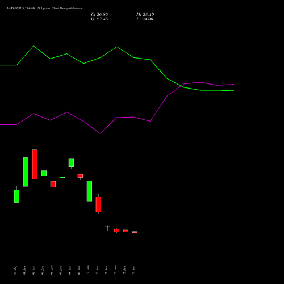Click the red candlestick above '12 Jun'
Image resolution: width=284 pixels, height=284 pixels.
pos(98,204)
